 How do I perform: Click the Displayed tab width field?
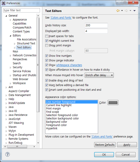pos(96,31)
